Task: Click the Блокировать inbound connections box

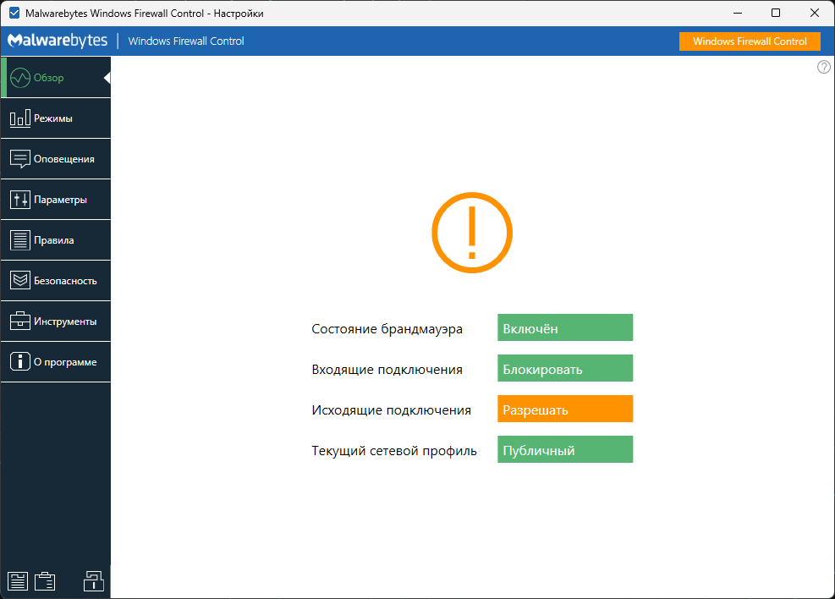Action: 565,368
